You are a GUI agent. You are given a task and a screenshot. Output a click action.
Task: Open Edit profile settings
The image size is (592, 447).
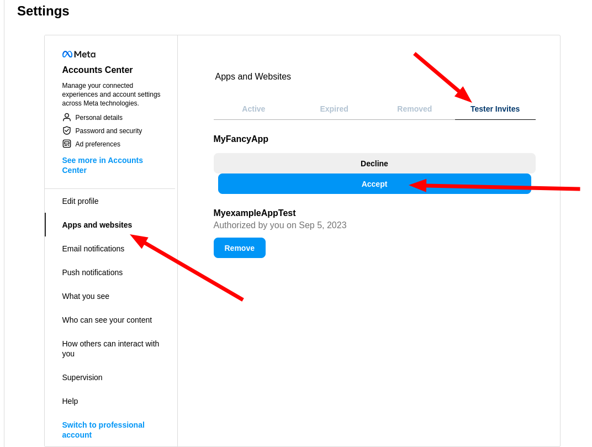(80, 201)
